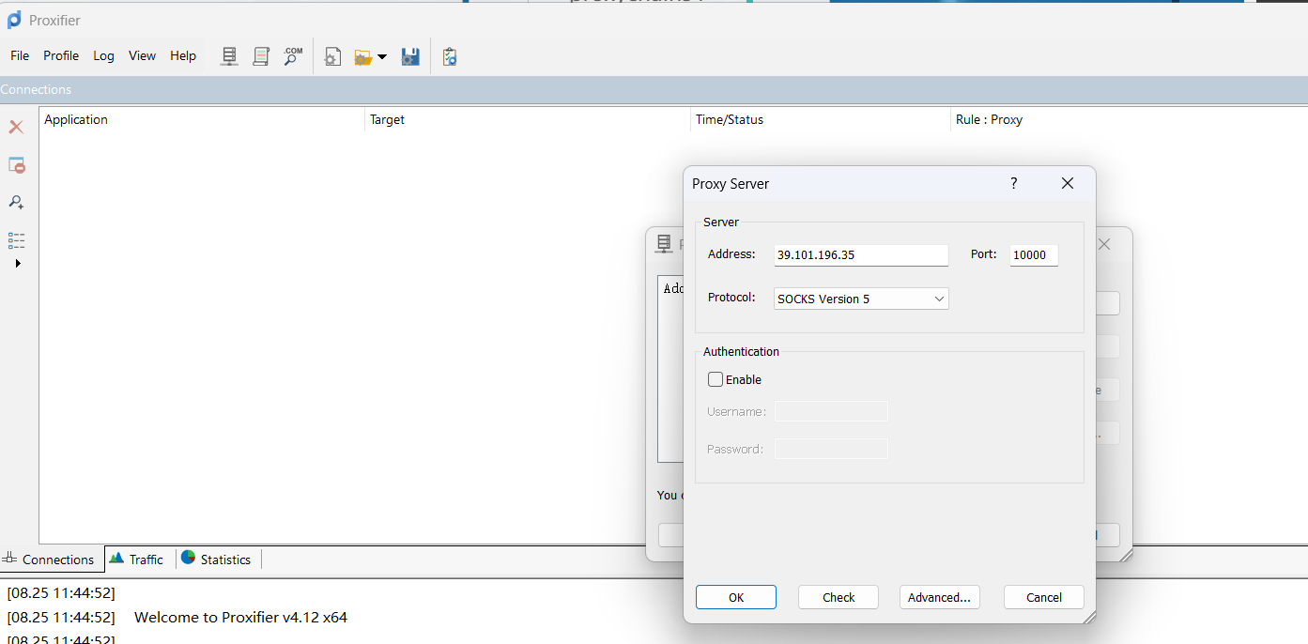Sort by the Time/Status column header
Image resolution: width=1308 pixels, height=644 pixels.
coord(821,119)
